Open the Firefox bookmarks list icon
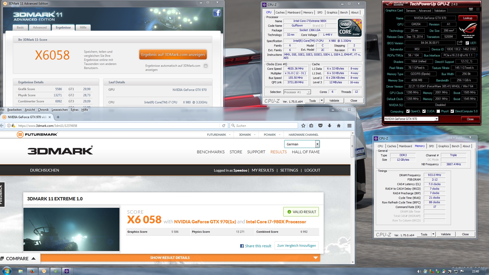The height and width of the screenshot is (275, 489). pyautogui.click(x=311, y=126)
